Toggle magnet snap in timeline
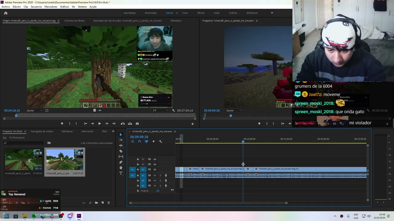This screenshot has width=394, height=221. 139,142
